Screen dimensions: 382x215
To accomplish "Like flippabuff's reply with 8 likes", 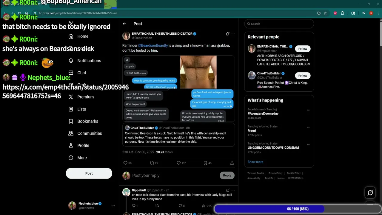I will point(180,206).
